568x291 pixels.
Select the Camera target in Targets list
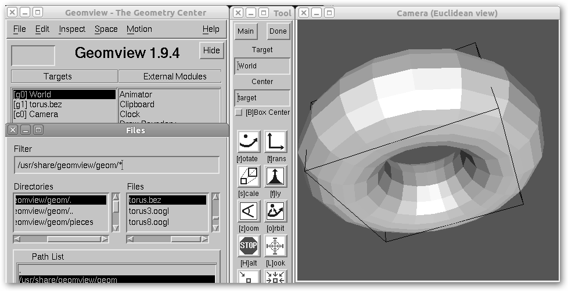(x=36, y=114)
